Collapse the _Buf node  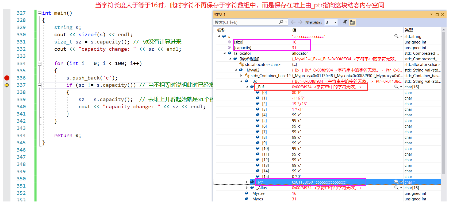click(x=247, y=87)
